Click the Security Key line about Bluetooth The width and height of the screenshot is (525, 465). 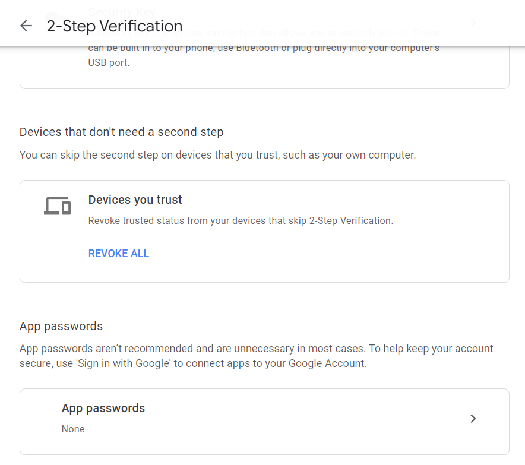pos(264,49)
